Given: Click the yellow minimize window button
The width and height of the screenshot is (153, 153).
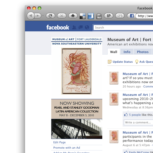Looking at the screenshot, I should pos(34,8).
